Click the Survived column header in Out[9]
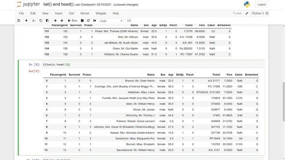Screen dimensions: 285x160 (x=74, y=75)
